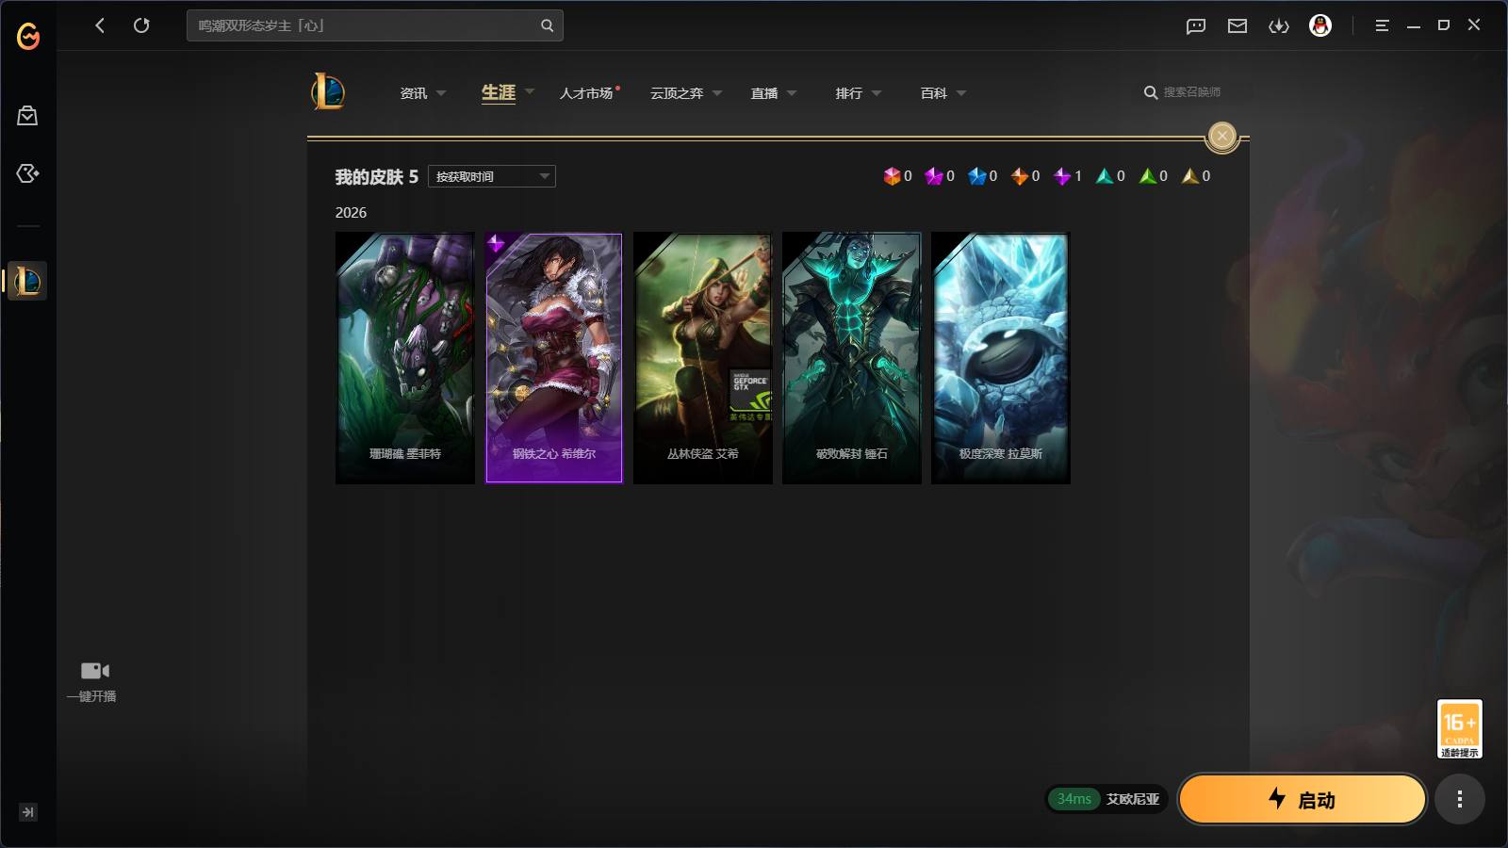Expand the 直播 dropdown
Image resolution: width=1508 pixels, height=848 pixels.
tap(792, 93)
